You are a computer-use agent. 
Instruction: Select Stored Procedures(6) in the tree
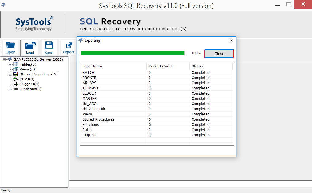pyautogui.click(x=38, y=74)
